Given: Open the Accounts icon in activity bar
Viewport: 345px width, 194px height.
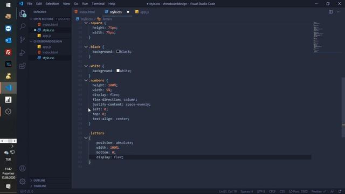Looking at the screenshot, I should click(x=23, y=169).
